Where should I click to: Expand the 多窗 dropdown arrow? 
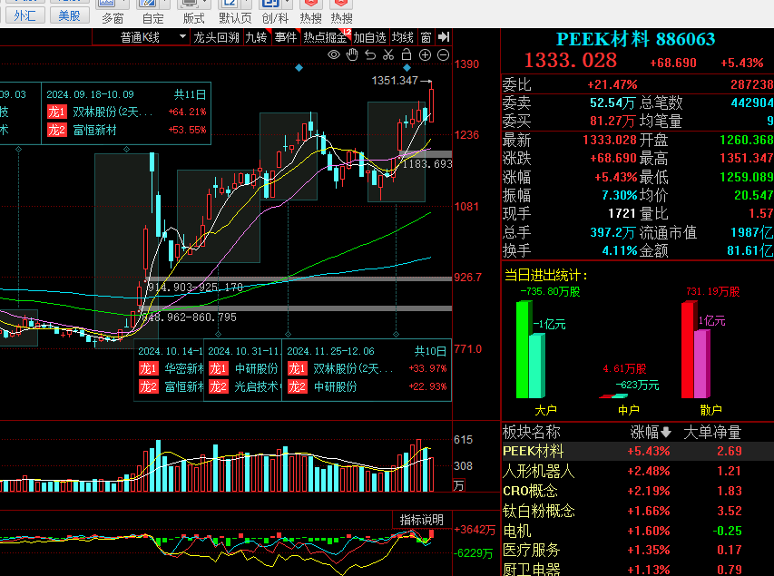[124, 4]
